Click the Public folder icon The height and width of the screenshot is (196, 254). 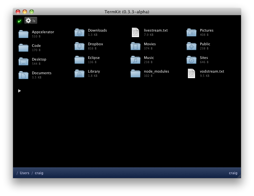[191, 46]
